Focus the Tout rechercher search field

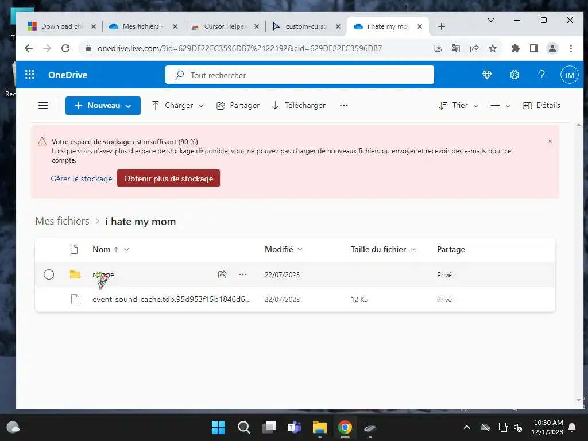pos(300,75)
